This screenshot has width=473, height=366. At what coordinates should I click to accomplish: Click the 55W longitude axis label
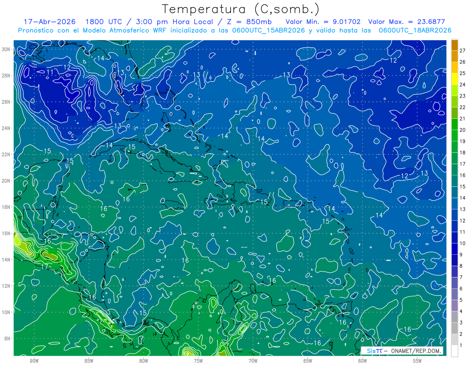click(x=417, y=361)
